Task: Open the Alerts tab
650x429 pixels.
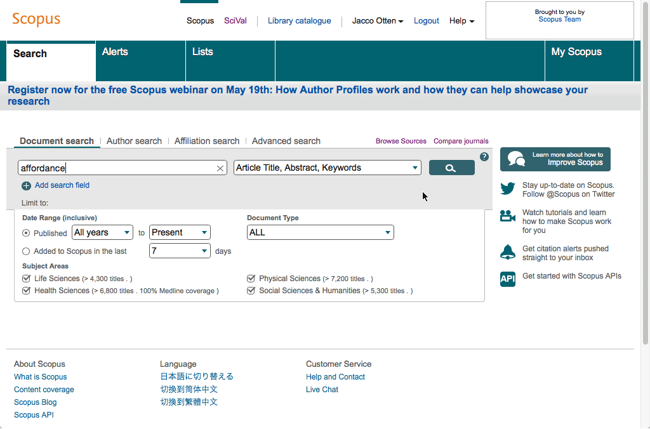Action: pyautogui.click(x=115, y=52)
